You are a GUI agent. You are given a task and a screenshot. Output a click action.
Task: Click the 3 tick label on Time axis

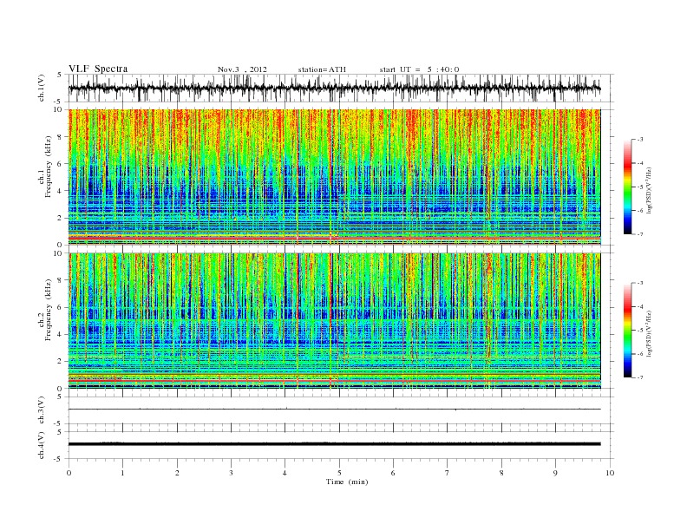pos(231,473)
